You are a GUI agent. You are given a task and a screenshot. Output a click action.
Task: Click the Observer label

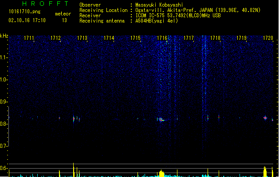pyautogui.click(x=90, y=5)
